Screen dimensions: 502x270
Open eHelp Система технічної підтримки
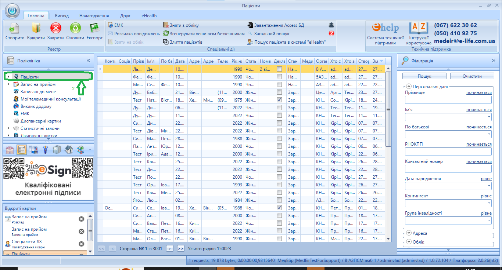(385, 34)
